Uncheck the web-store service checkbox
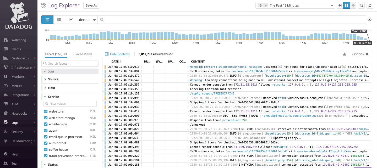This screenshot has width=377, height=168. [46, 111]
